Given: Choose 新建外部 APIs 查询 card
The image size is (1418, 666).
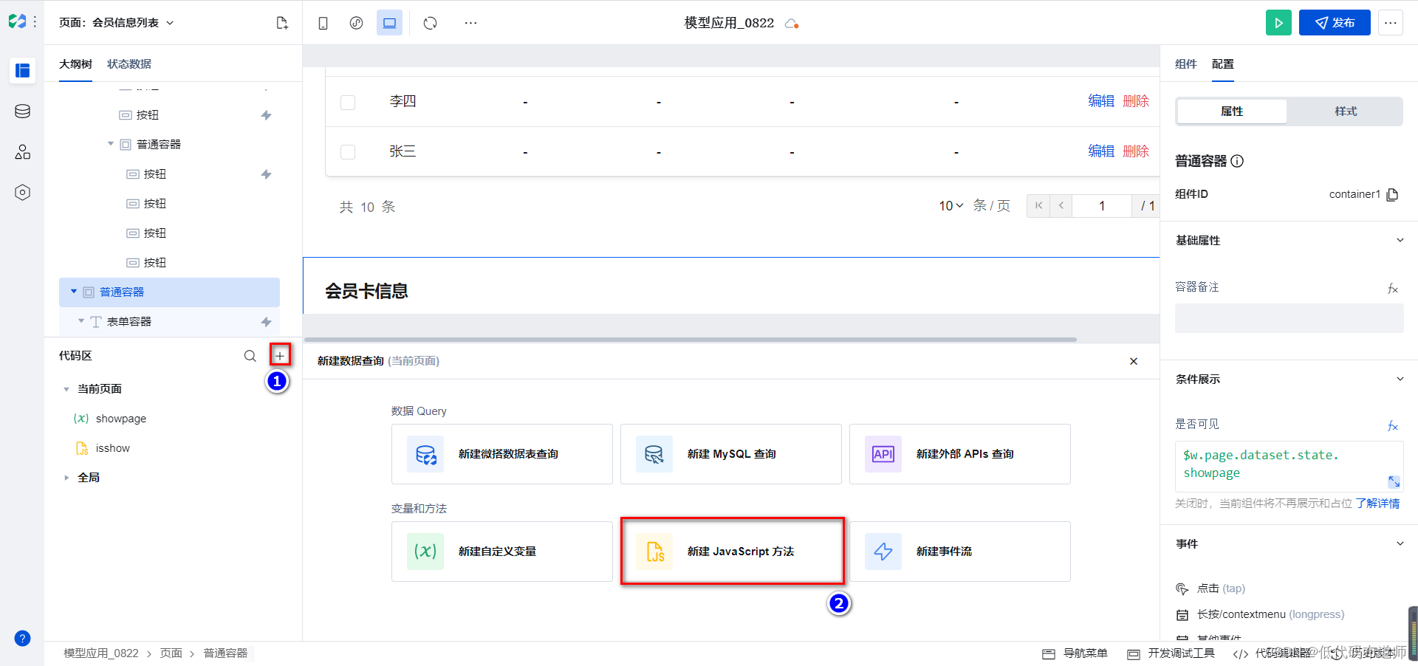Looking at the screenshot, I should [x=960, y=454].
